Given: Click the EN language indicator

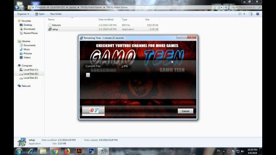Looking at the screenshot, I should (219, 151).
